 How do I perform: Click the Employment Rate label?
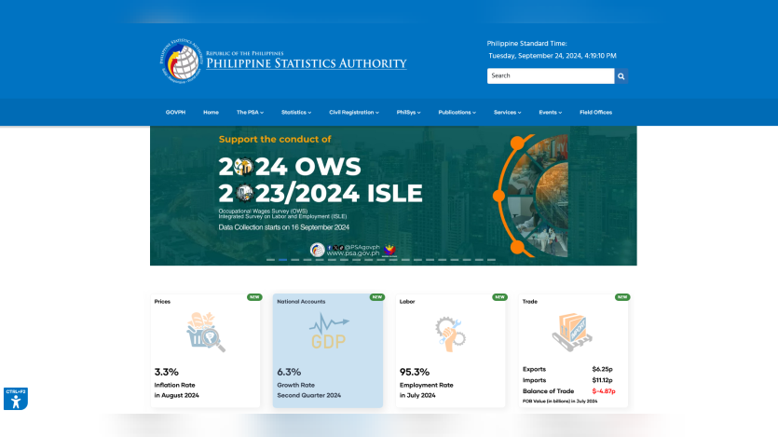pyautogui.click(x=426, y=385)
